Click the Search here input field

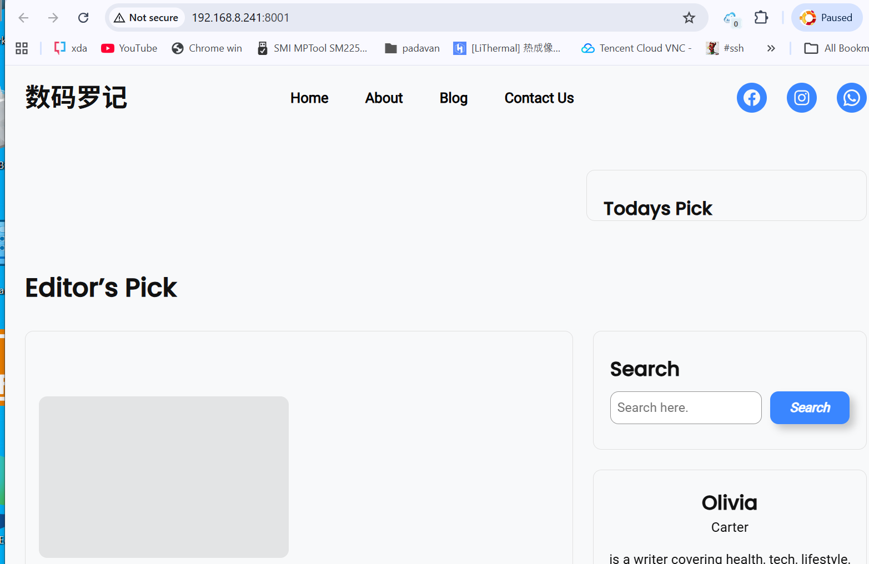[x=685, y=407]
